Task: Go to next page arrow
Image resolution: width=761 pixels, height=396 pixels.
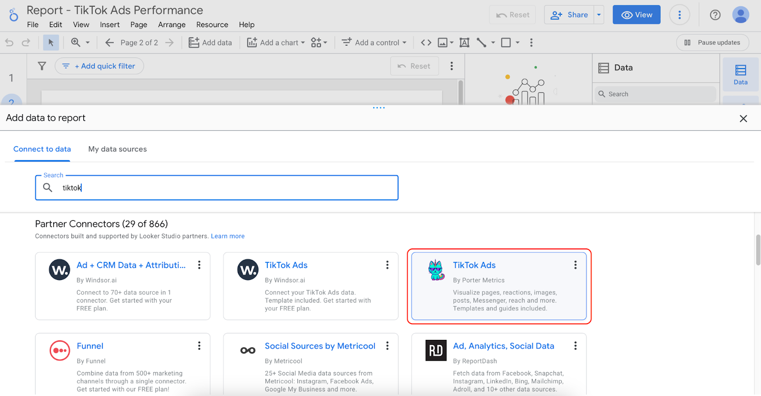Action: [169, 42]
